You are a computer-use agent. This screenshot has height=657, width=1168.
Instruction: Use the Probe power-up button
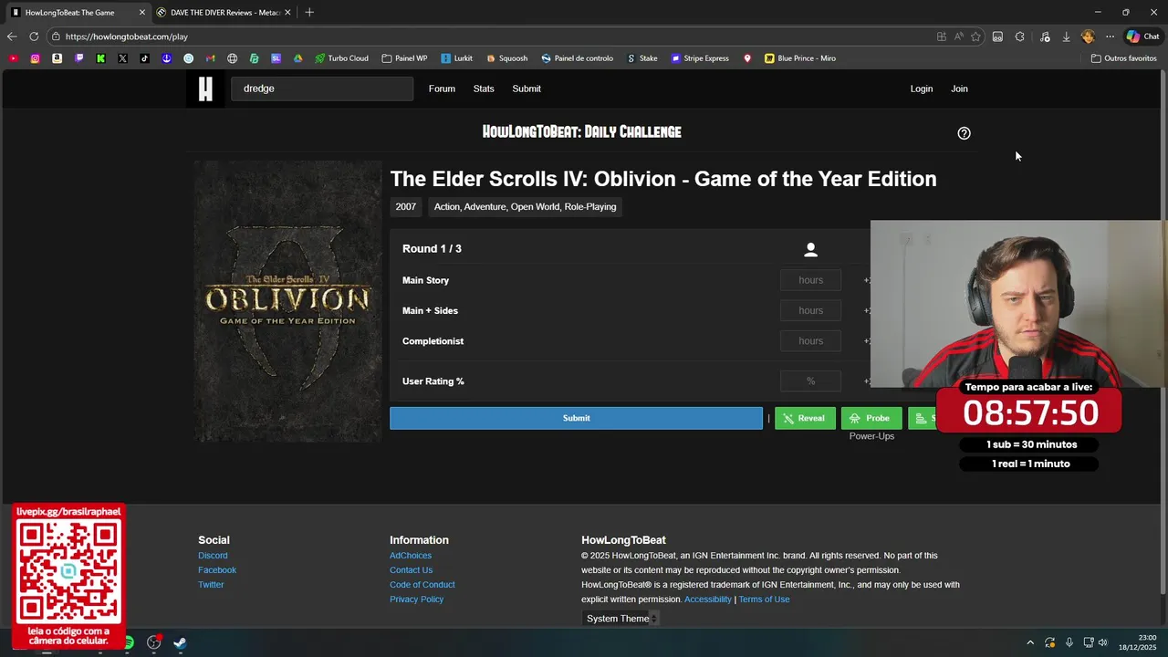pyautogui.click(x=871, y=418)
